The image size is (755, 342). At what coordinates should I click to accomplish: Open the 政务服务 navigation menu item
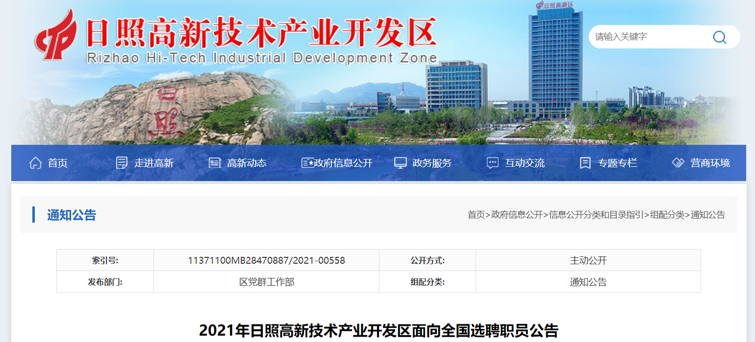coord(432,163)
